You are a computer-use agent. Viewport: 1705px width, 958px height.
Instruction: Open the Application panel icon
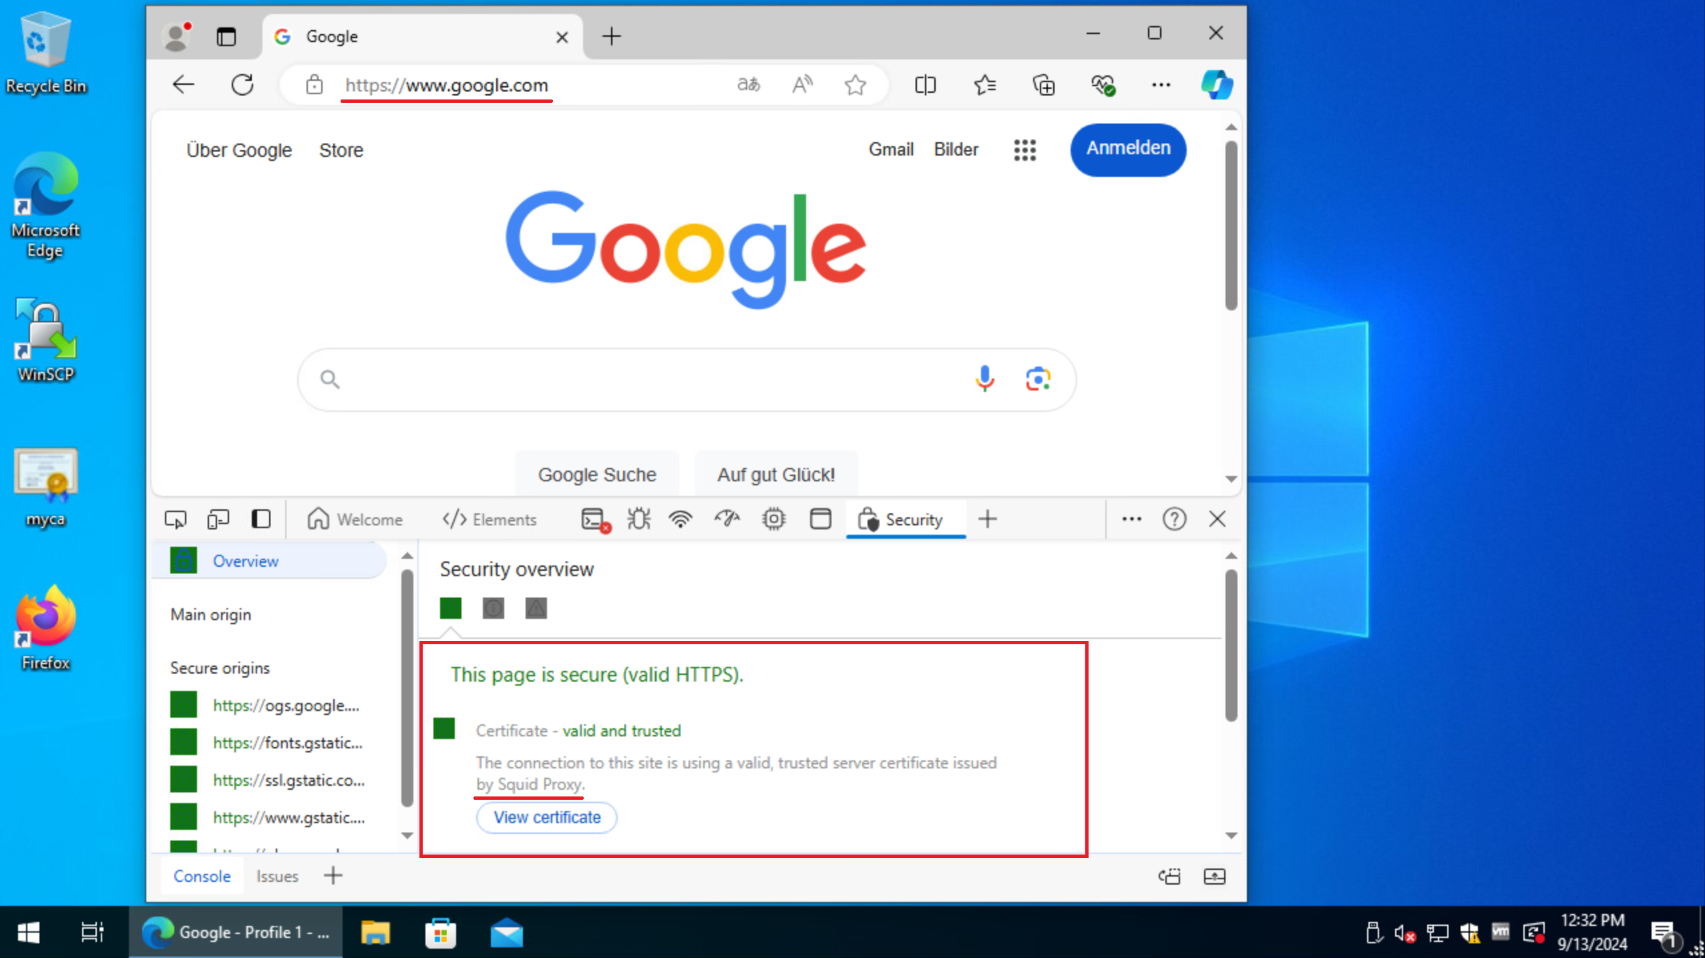pos(819,519)
